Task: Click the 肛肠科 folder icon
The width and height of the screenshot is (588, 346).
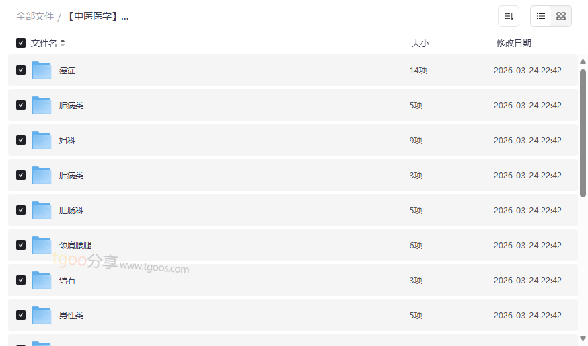Action: [42, 210]
